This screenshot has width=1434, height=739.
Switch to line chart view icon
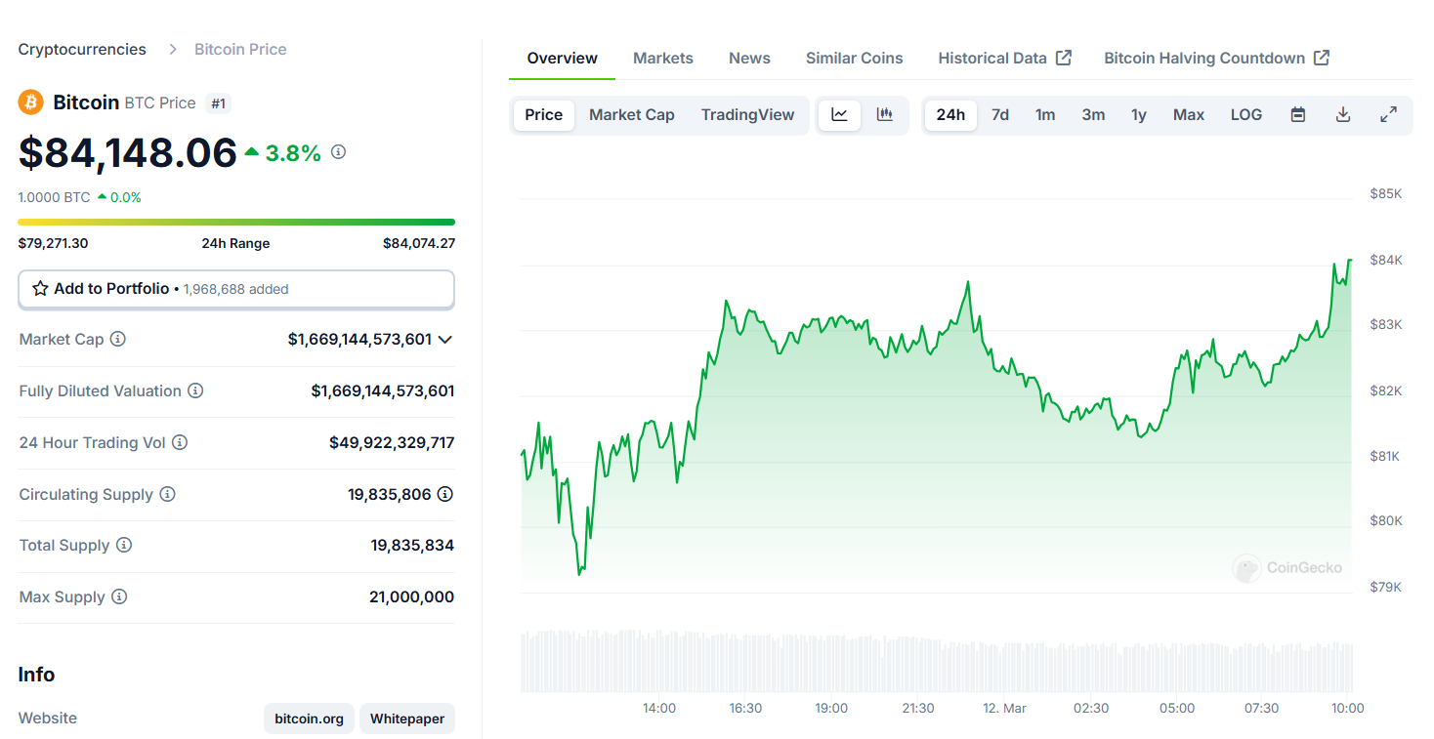click(840, 115)
